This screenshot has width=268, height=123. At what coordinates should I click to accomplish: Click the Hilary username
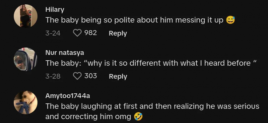55,10
